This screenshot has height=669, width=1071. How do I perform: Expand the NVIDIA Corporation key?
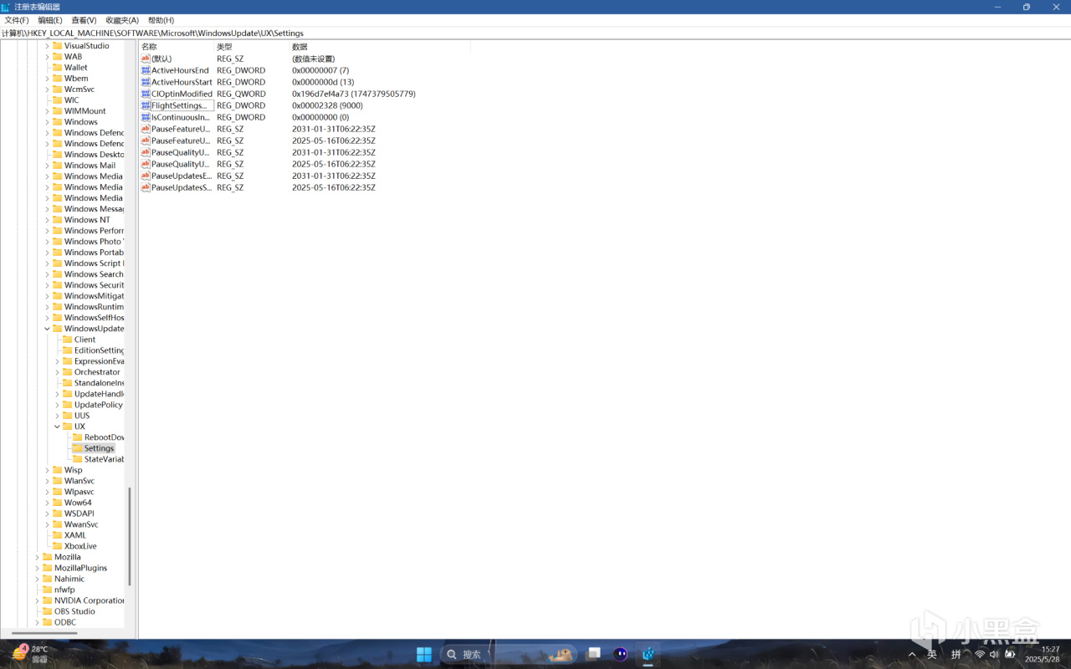[x=37, y=600]
